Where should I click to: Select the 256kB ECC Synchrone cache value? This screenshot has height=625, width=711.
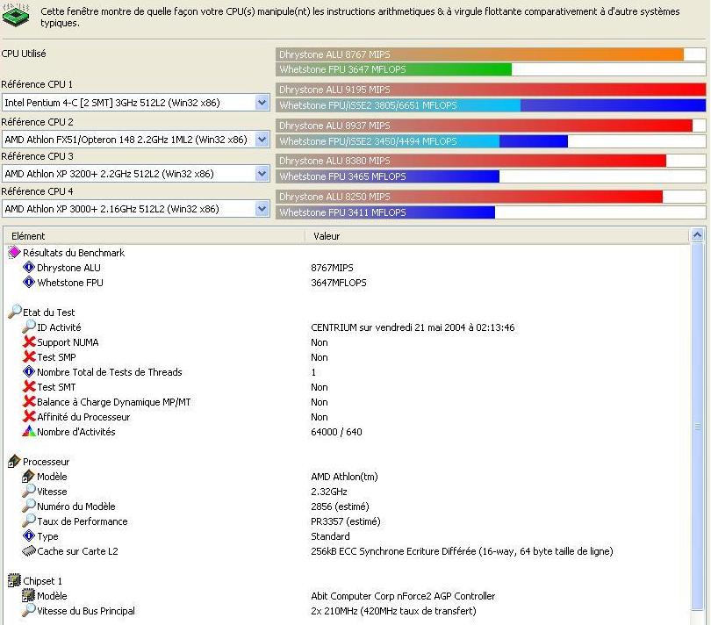(x=462, y=551)
